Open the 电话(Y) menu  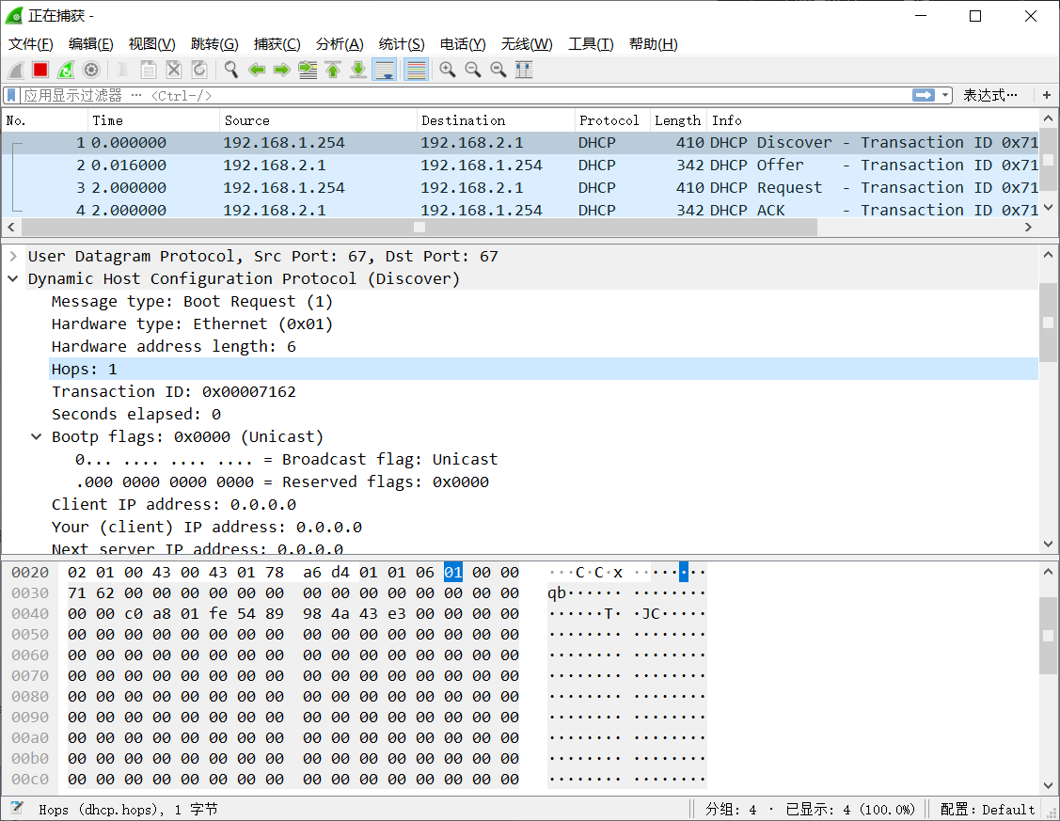(463, 44)
